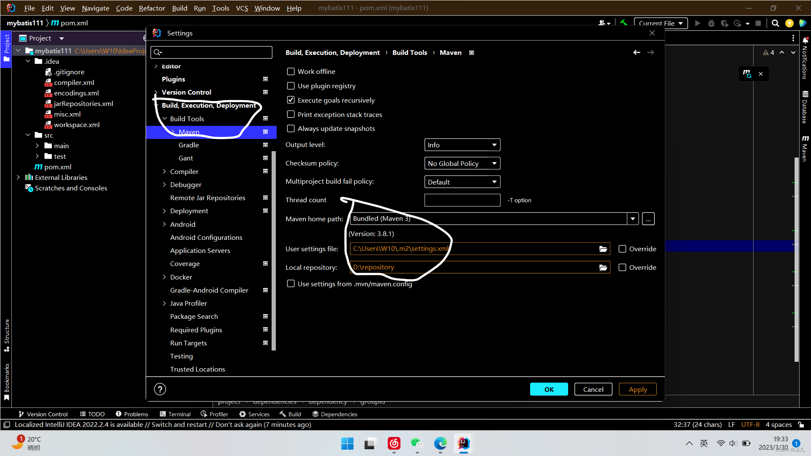Click the OK button
Image resolution: width=811 pixels, height=456 pixels.
[549, 389]
